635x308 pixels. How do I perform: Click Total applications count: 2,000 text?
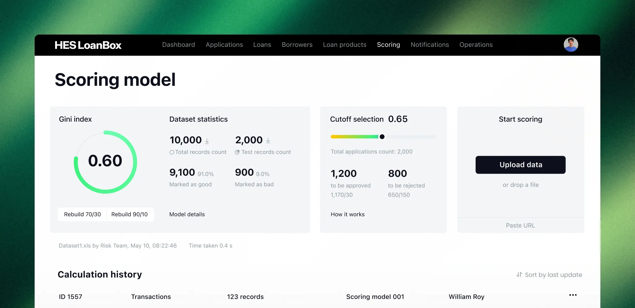point(371,152)
